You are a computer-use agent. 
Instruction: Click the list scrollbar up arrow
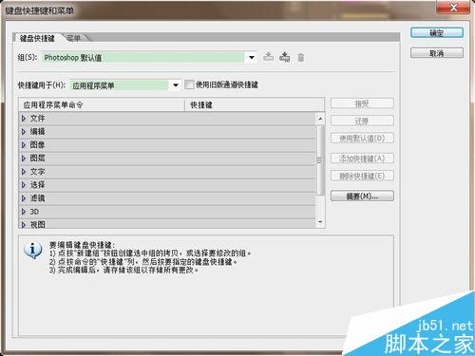(x=320, y=119)
